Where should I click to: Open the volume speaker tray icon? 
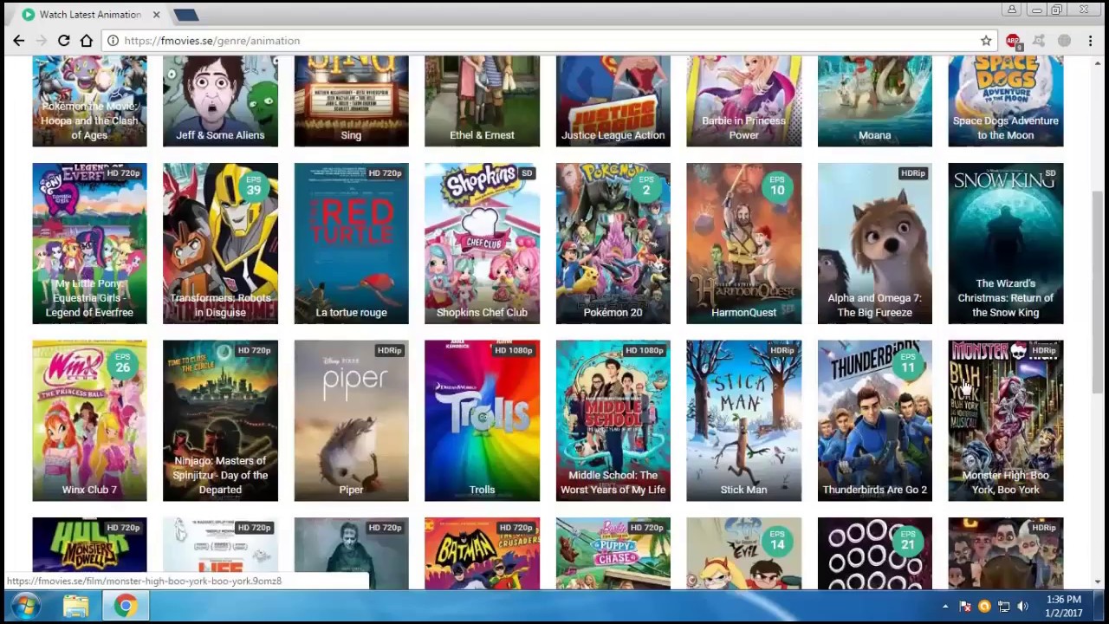1022,607
